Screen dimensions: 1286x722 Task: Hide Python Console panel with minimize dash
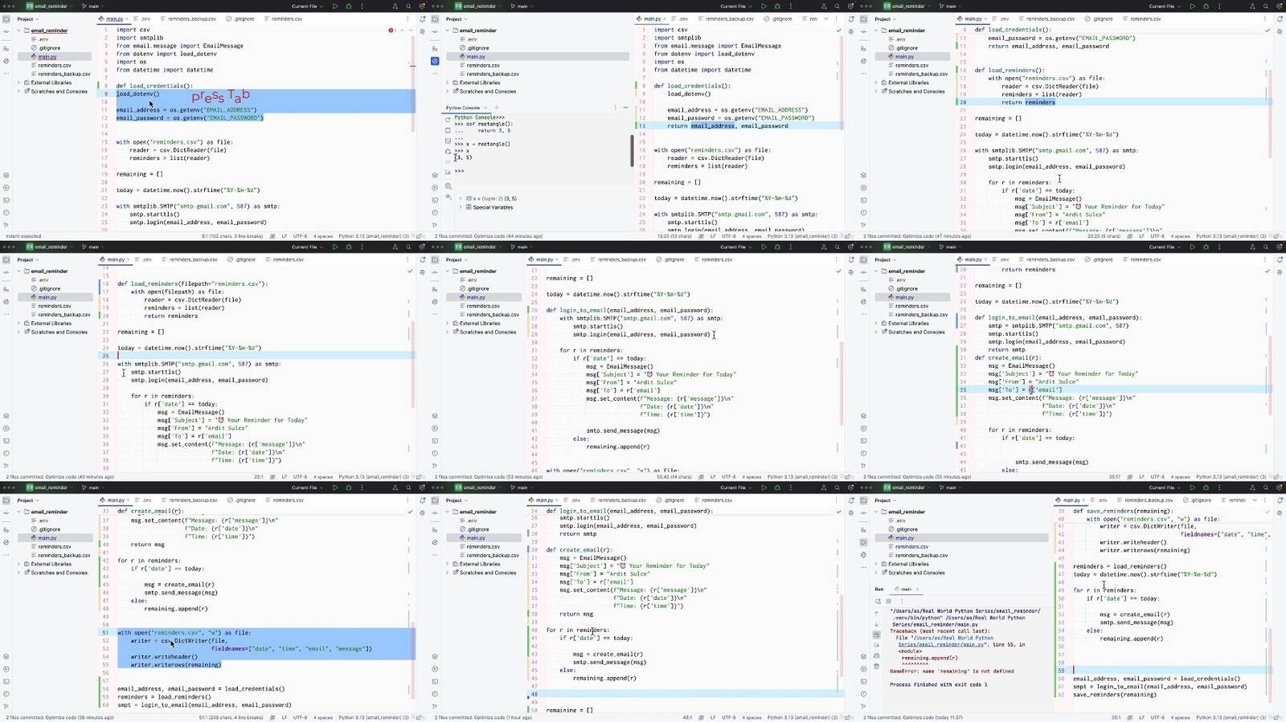point(625,108)
